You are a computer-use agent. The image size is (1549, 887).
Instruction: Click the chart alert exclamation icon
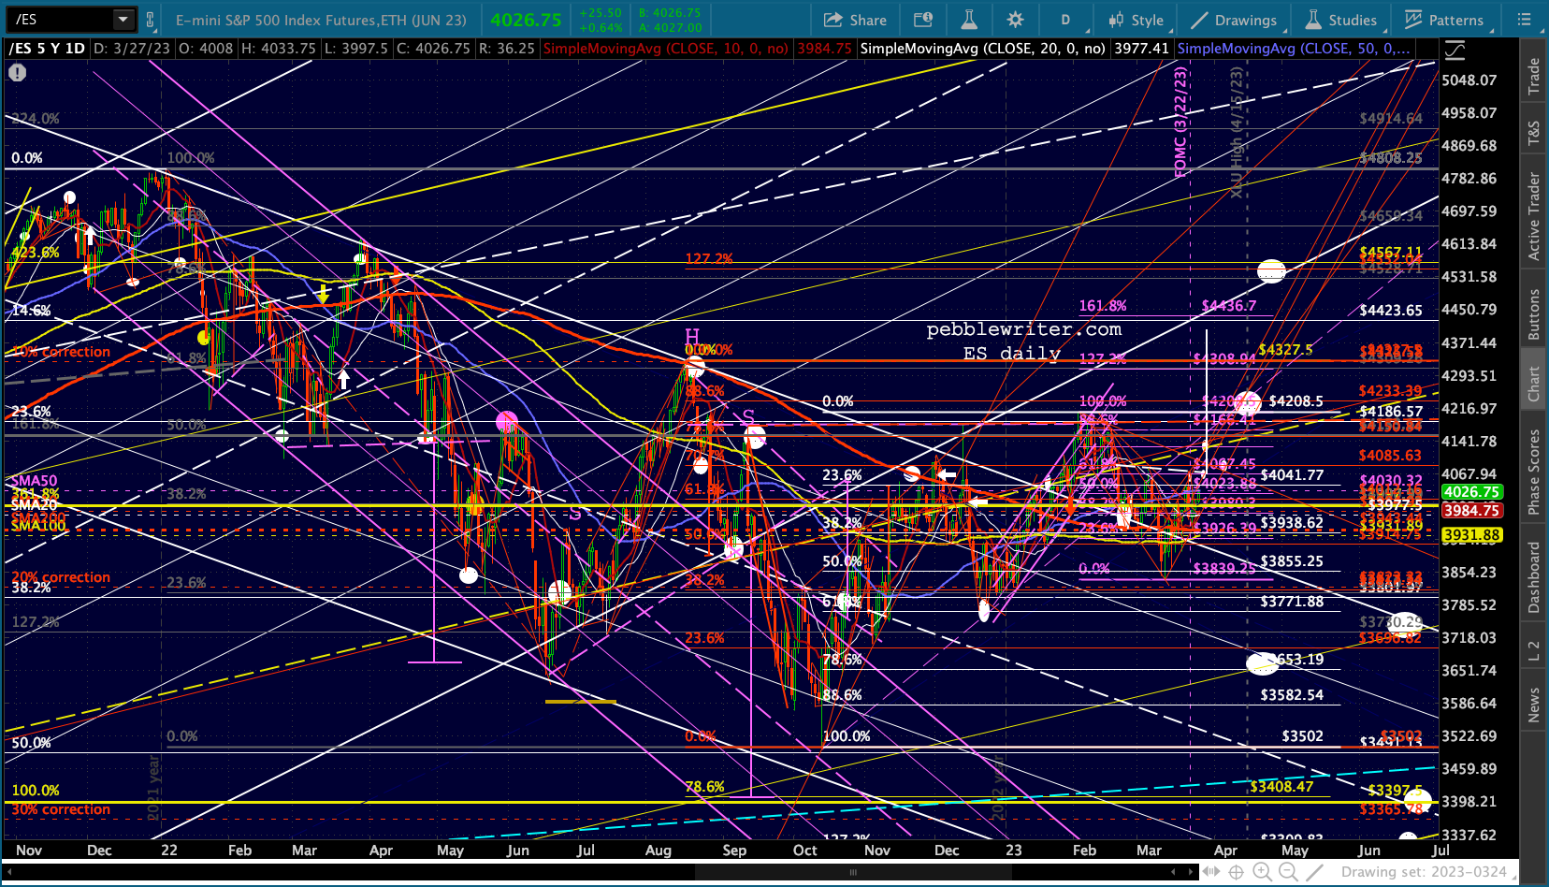coord(17,72)
